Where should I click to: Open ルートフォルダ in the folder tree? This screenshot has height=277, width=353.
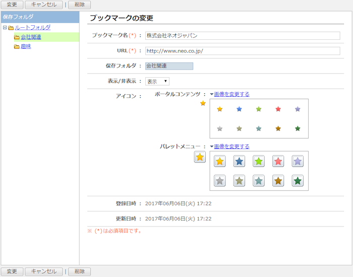point(32,28)
